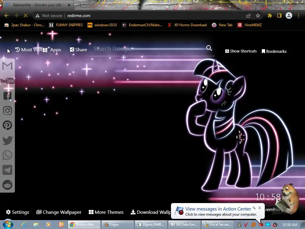The width and height of the screenshot is (305, 229).
Task: Open Twitter from the left sidebar
Action: (7, 140)
